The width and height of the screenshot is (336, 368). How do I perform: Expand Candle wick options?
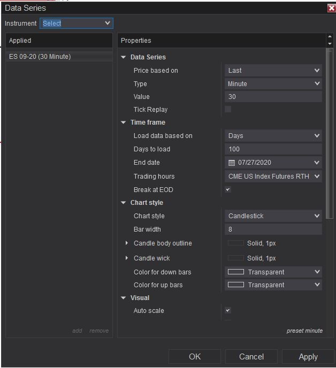(x=127, y=258)
